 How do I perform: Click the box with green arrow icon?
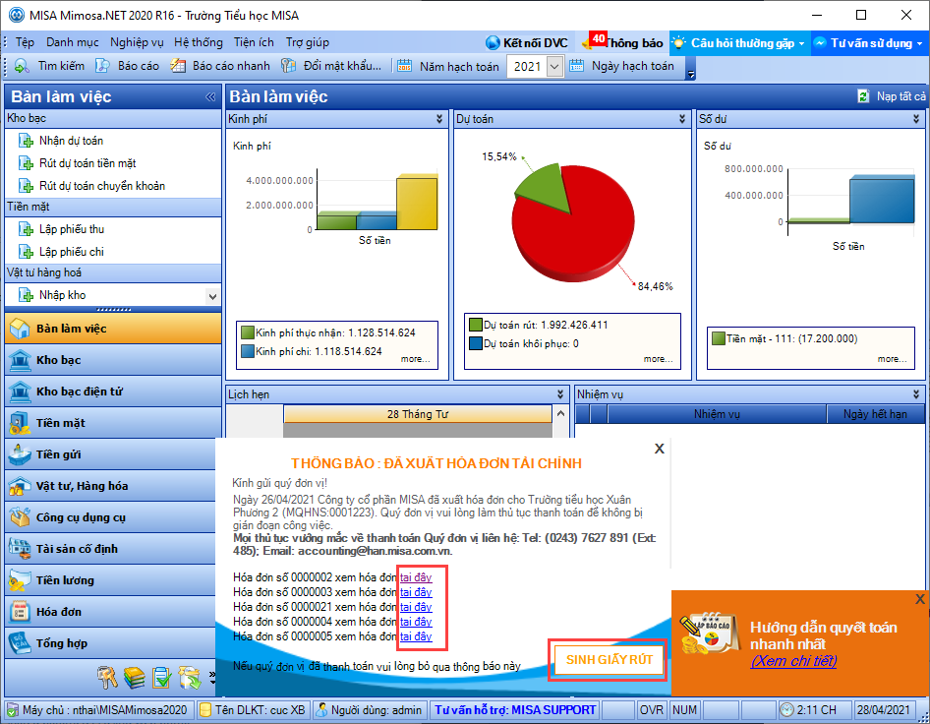coord(190,677)
